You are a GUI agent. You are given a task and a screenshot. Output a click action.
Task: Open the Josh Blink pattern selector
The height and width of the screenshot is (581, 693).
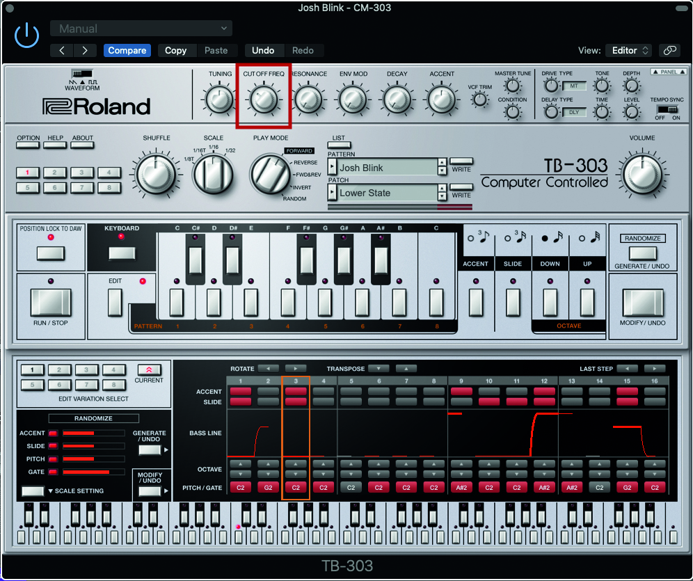point(387,168)
